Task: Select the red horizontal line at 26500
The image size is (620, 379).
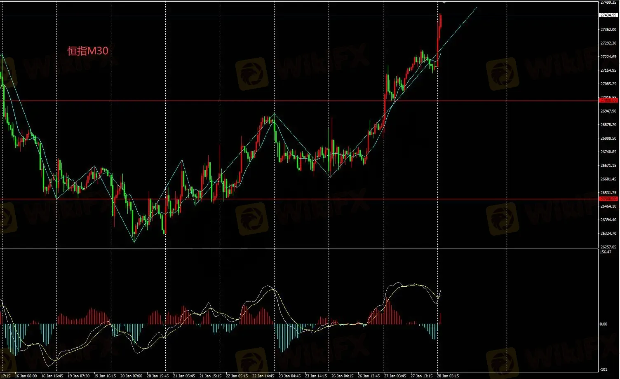Action: click(289, 199)
